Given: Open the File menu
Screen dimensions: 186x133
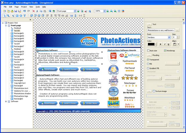Looking at the screenshot, I should pos(5,7).
